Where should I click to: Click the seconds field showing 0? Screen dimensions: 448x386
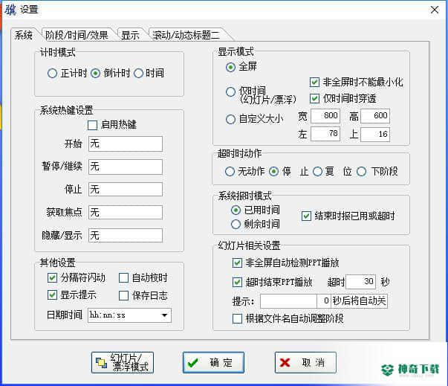(324, 301)
